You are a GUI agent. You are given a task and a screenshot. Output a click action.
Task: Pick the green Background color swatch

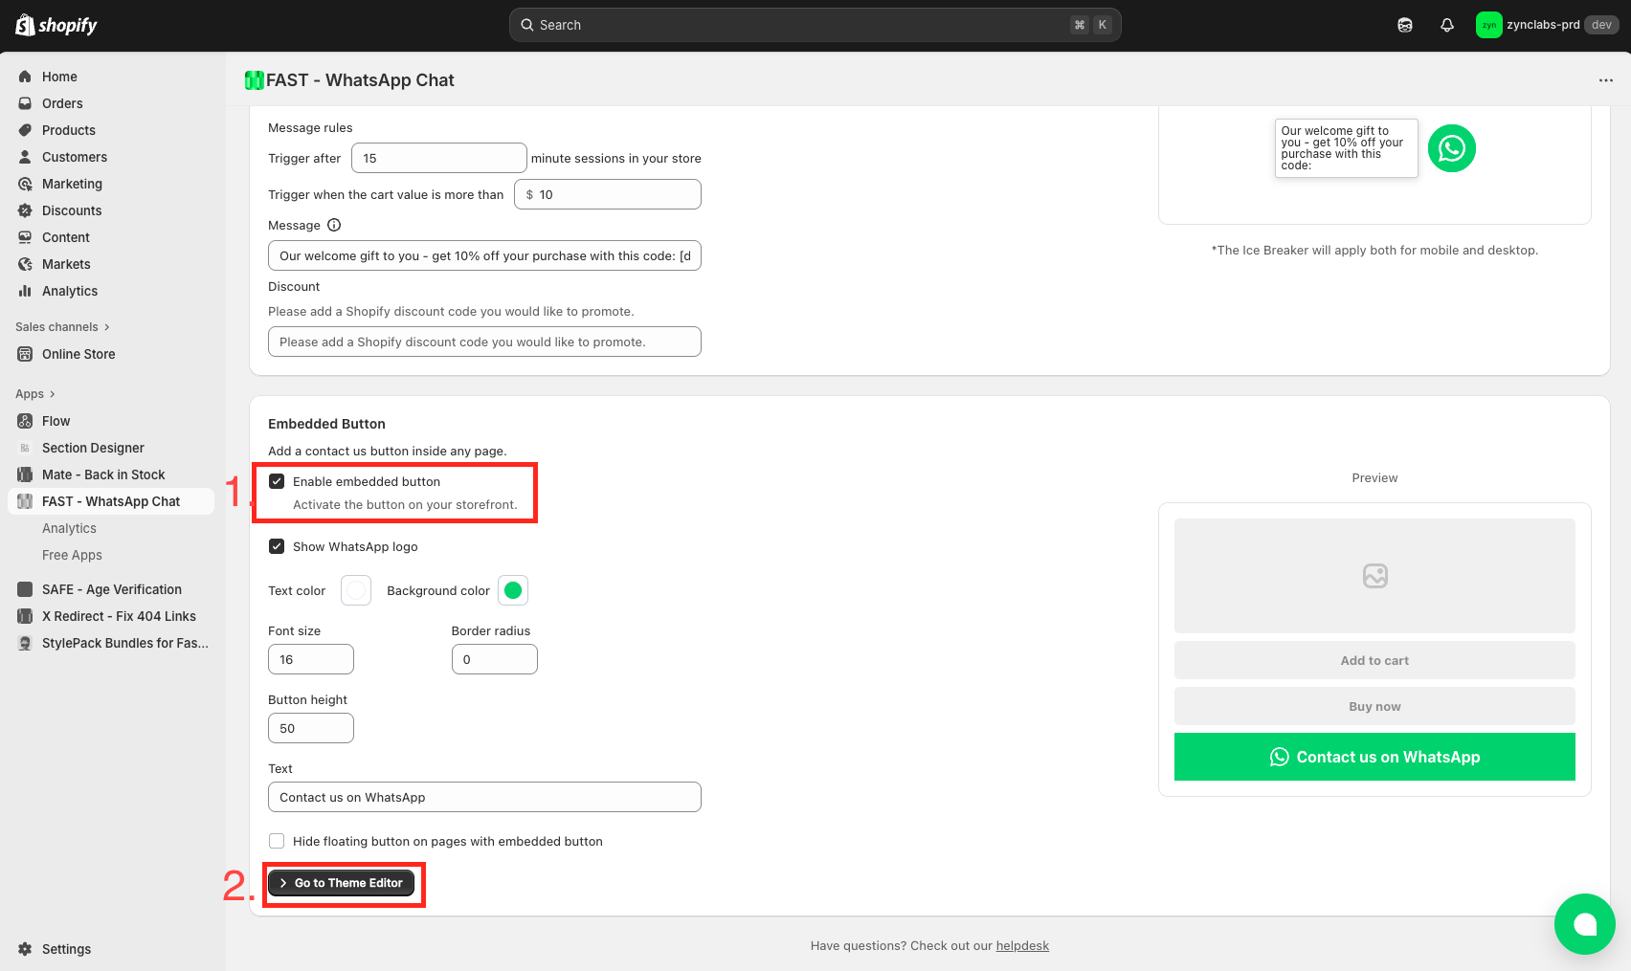coord(513,590)
